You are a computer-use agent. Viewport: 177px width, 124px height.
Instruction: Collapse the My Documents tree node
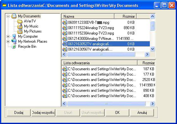tap(8, 16)
